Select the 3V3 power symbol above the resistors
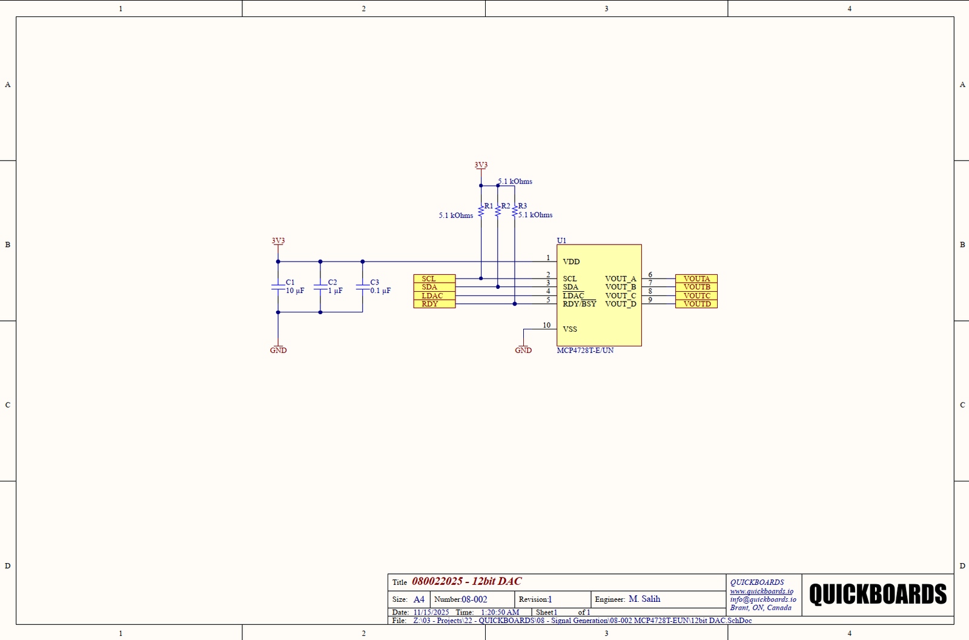This screenshot has width=969, height=640. coord(481,165)
